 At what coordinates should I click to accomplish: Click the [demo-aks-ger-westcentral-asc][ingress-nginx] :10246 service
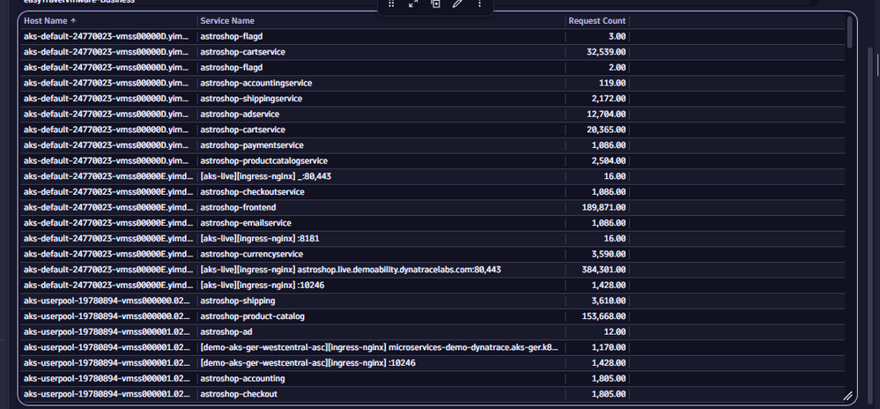308,363
